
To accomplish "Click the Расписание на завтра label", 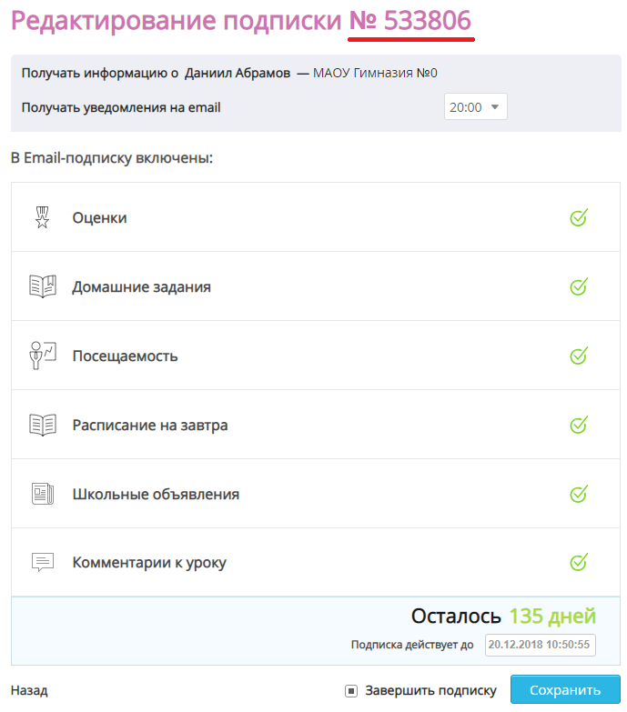I will (x=150, y=426).
